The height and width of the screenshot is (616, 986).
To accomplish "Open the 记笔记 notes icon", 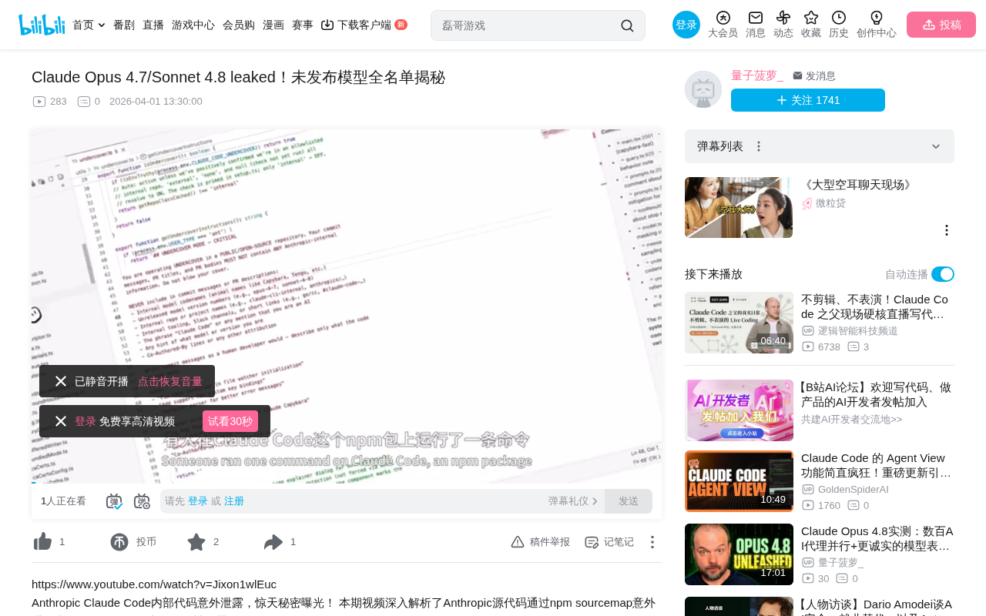I will [592, 542].
